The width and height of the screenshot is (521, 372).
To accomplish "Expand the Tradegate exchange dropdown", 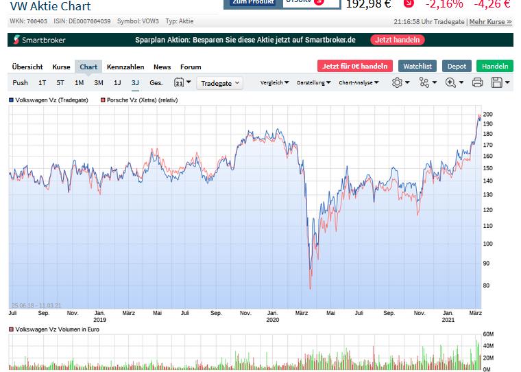I will pos(220,83).
